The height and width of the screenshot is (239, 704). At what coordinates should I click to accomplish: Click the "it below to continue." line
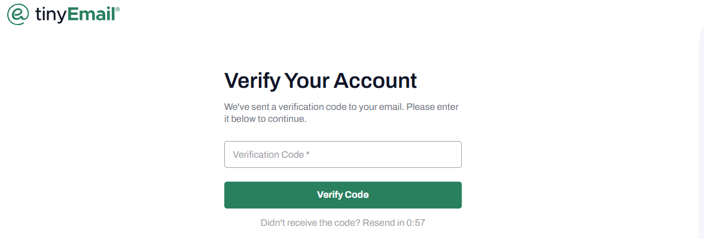(x=266, y=119)
